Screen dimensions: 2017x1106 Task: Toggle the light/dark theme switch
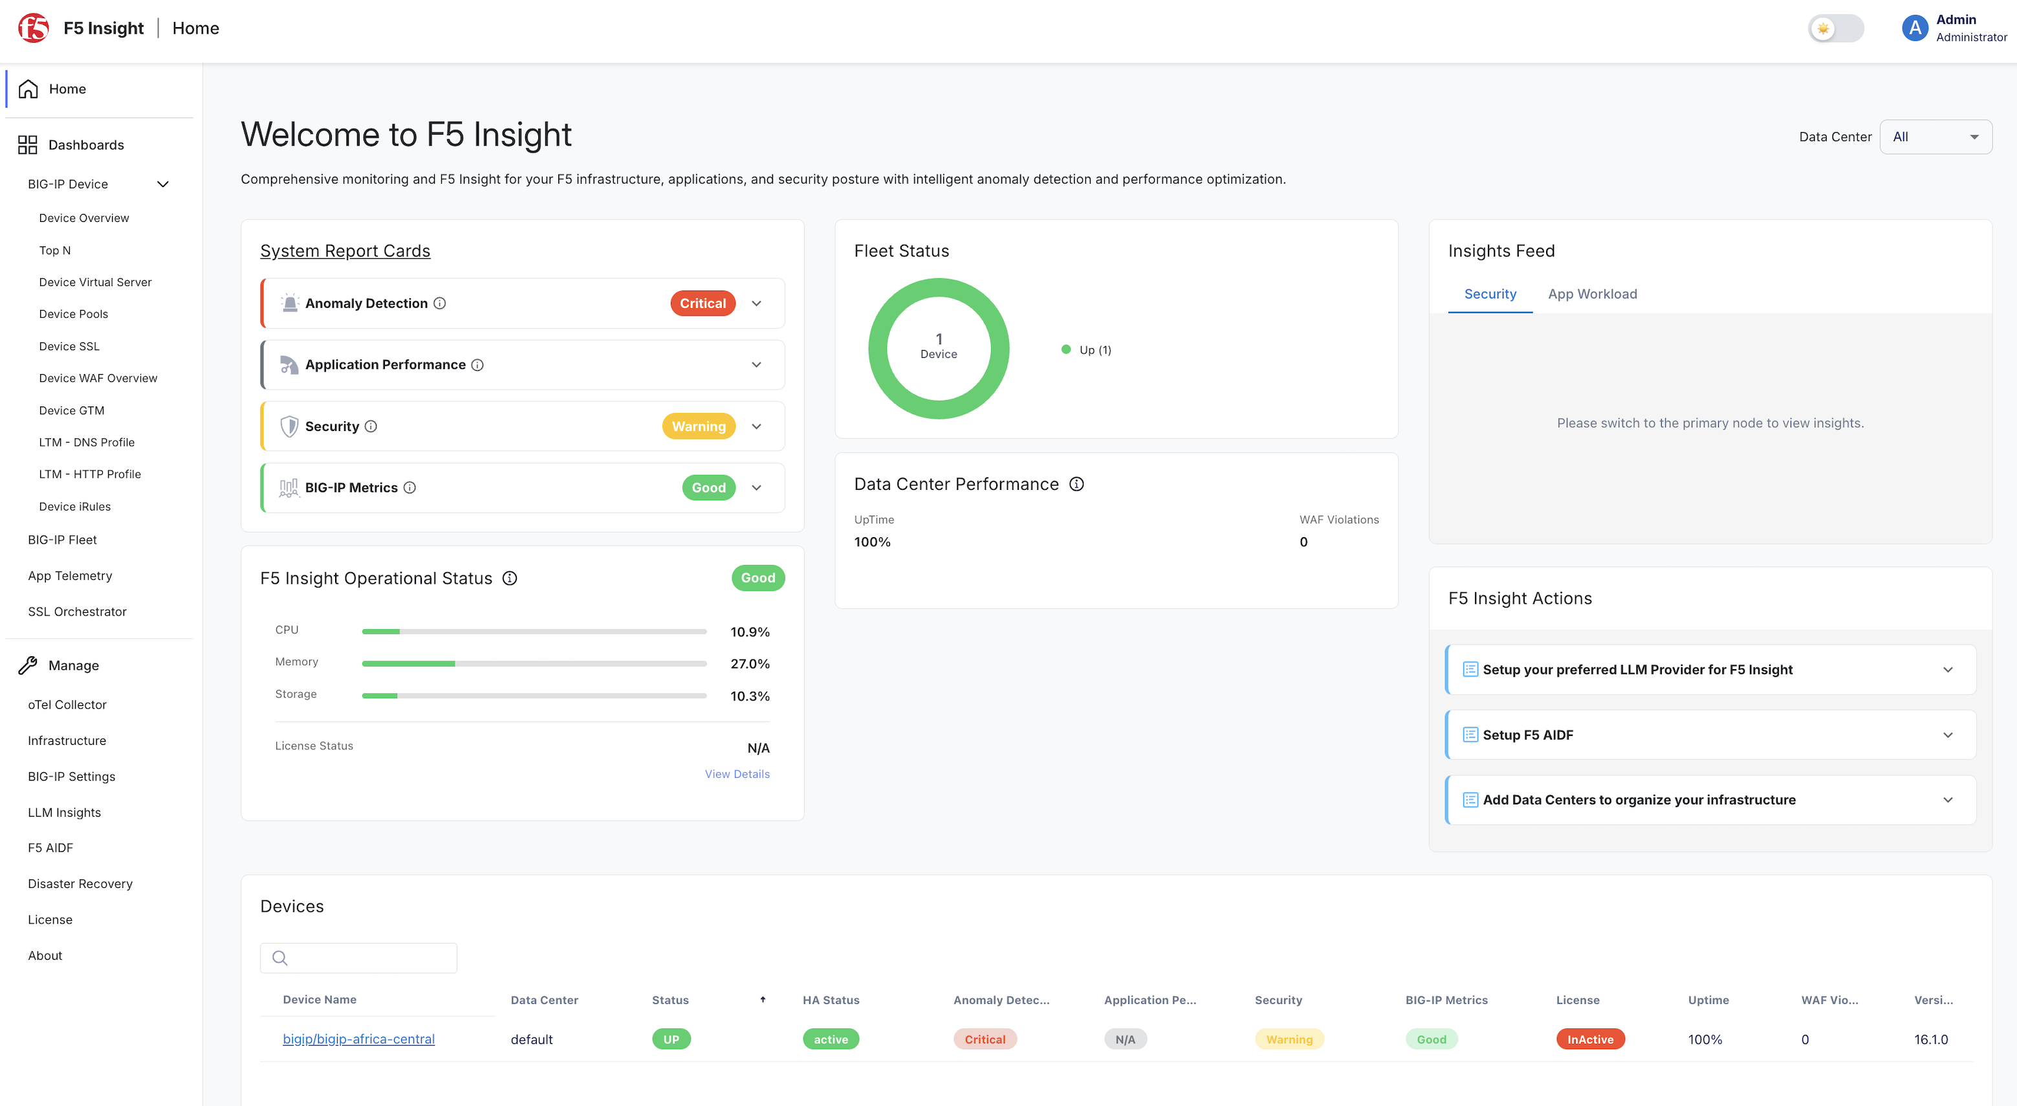coord(1835,28)
